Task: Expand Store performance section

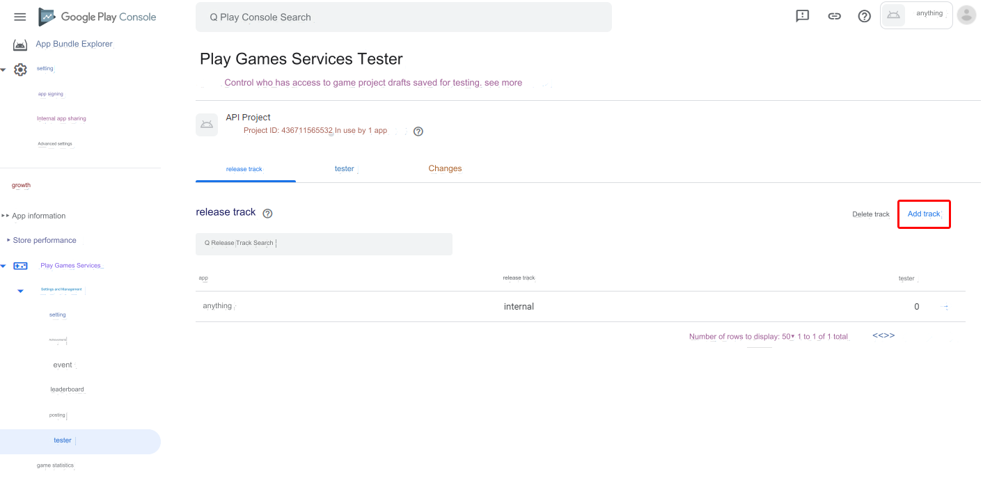Action: (x=8, y=240)
